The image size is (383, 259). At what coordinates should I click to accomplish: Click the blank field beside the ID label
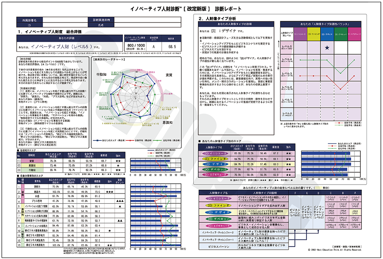(65, 25)
